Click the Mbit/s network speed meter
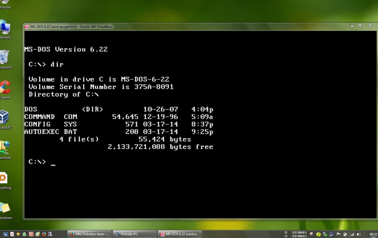Screen dimensions: 378x238 tap(296, 234)
